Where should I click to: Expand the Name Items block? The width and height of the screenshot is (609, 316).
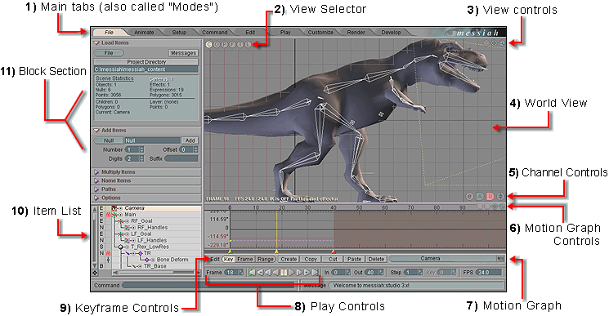click(96, 180)
